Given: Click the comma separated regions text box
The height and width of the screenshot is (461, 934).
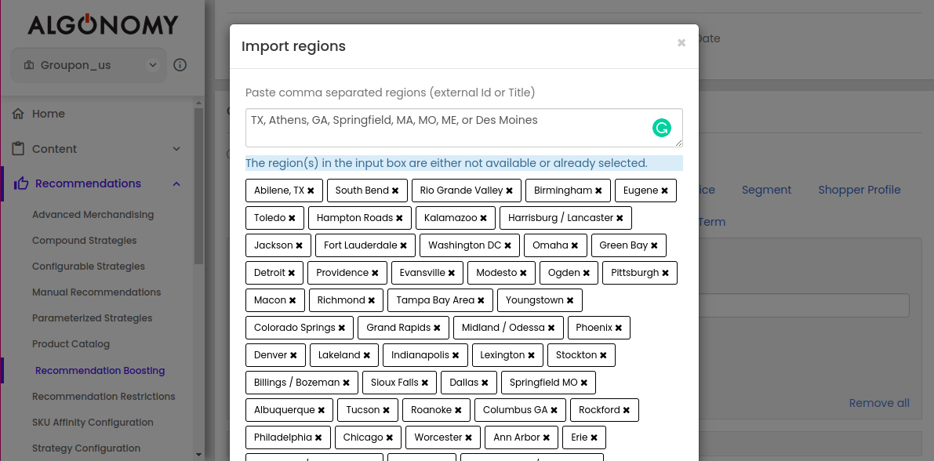Looking at the screenshot, I should [447, 128].
